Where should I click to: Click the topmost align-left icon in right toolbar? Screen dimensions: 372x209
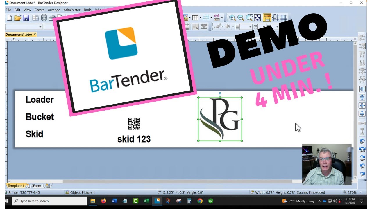(362, 38)
